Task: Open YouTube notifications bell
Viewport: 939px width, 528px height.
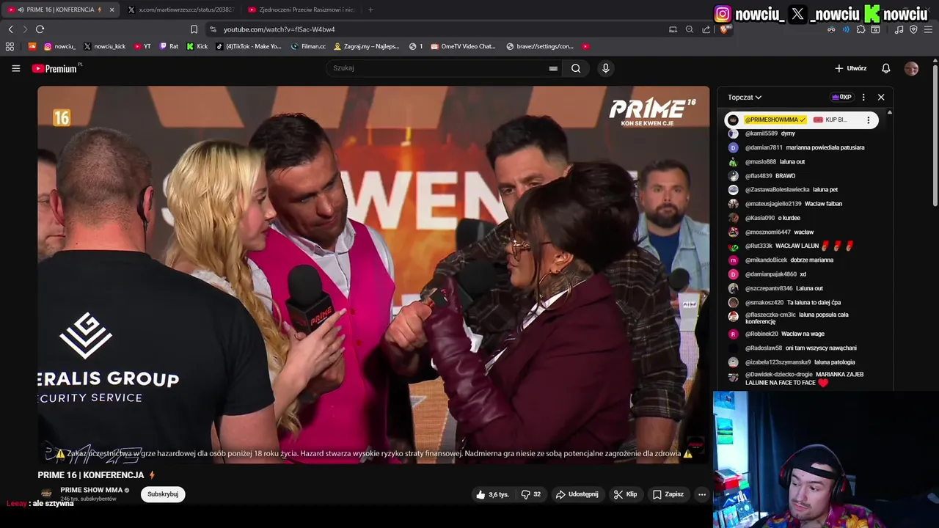Action: click(x=885, y=68)
